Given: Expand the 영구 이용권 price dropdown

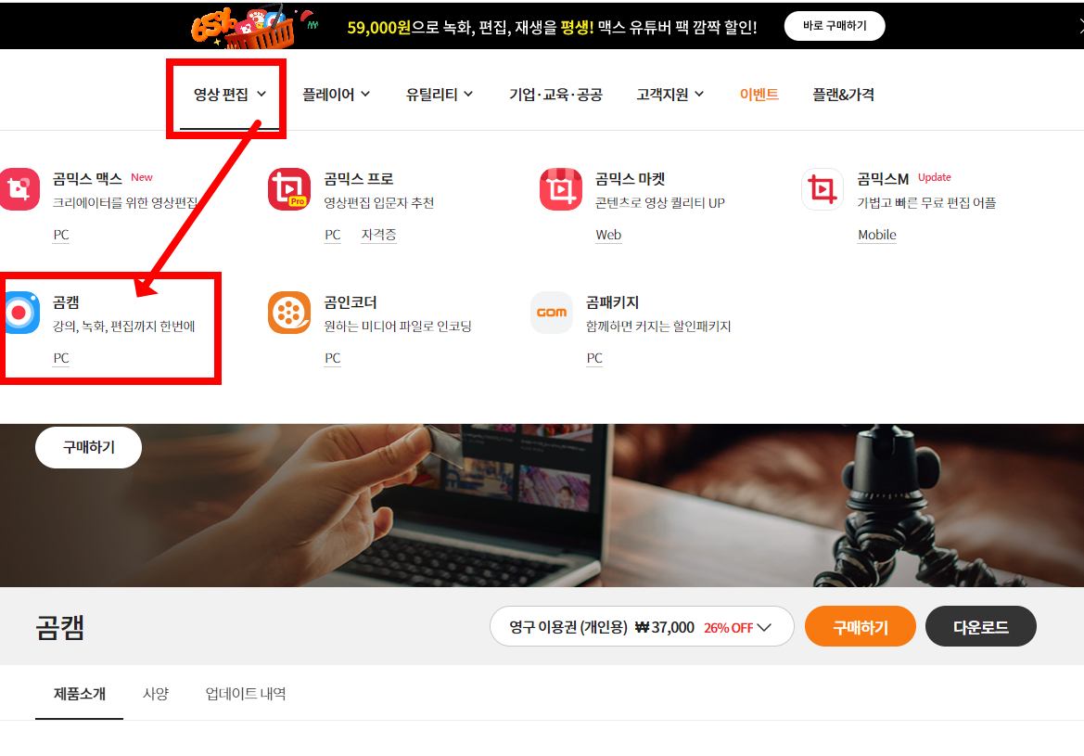Looking at the screenshot, I should tap(642, 626).
